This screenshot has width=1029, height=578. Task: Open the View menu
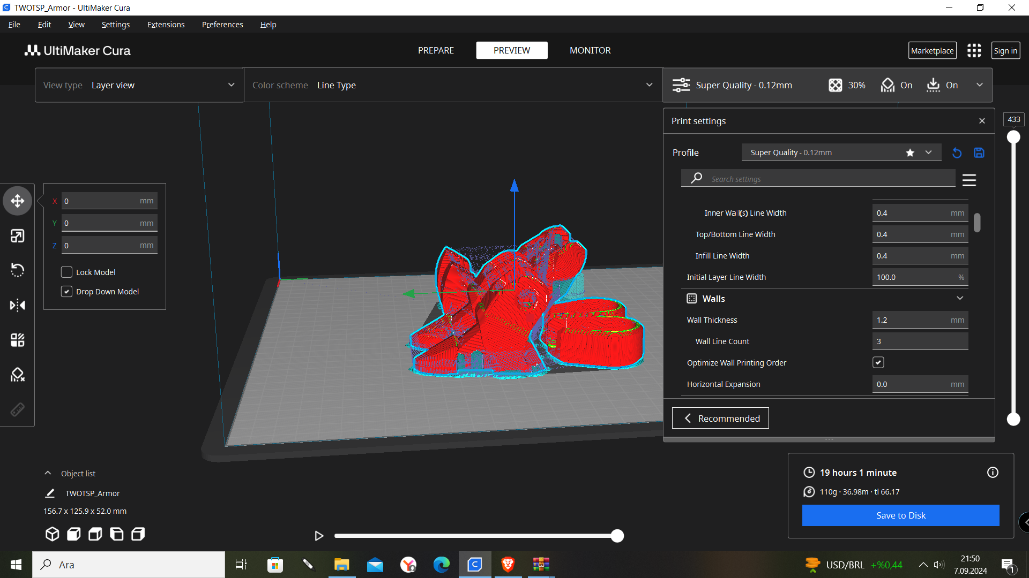(76, 25)
